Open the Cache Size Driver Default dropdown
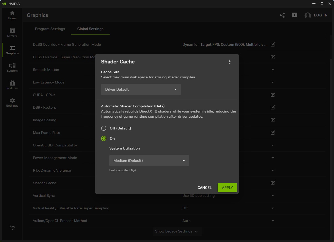This screenshot has height=242, width=334. [141, 89]
